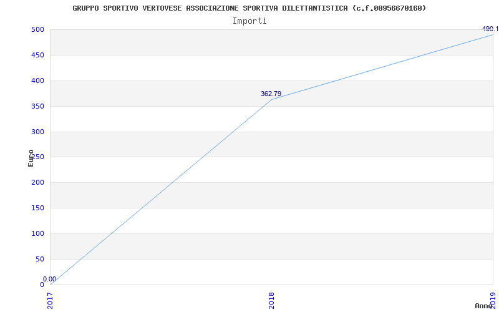
Task: Click the 300 y-axis tick label
Action: point(37,132)
